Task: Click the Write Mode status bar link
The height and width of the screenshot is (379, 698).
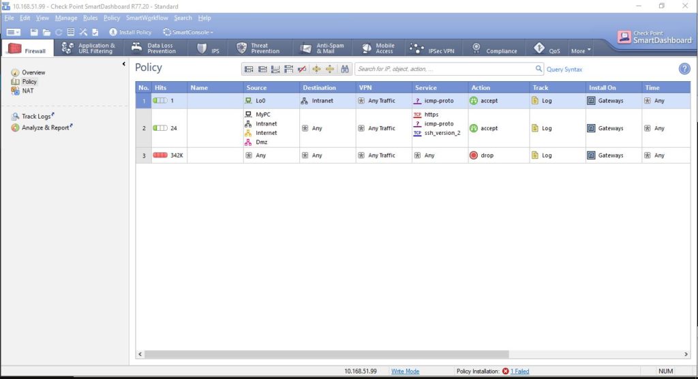Action: [x=405, y=372]
